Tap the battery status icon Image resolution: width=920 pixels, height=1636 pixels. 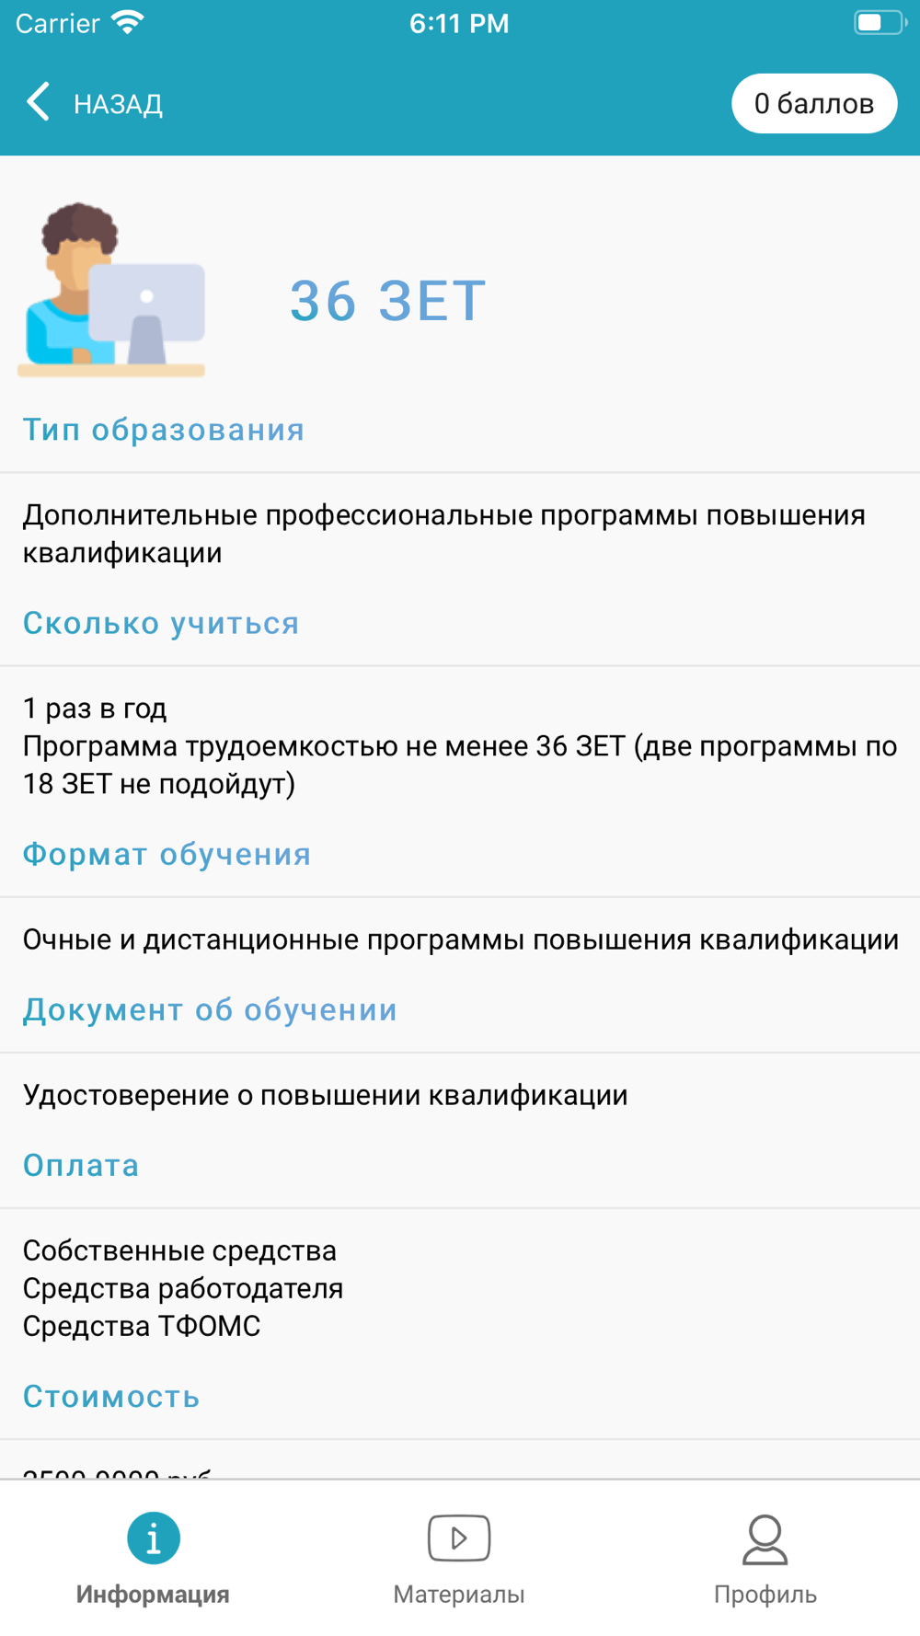[x=880, y=22]
